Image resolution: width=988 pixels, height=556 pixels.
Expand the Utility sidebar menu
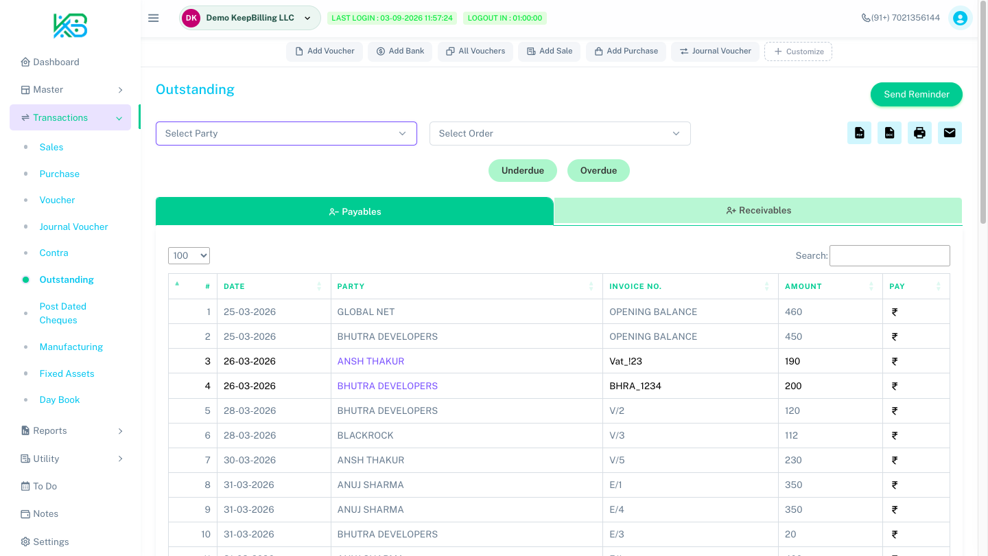point(71,459)
